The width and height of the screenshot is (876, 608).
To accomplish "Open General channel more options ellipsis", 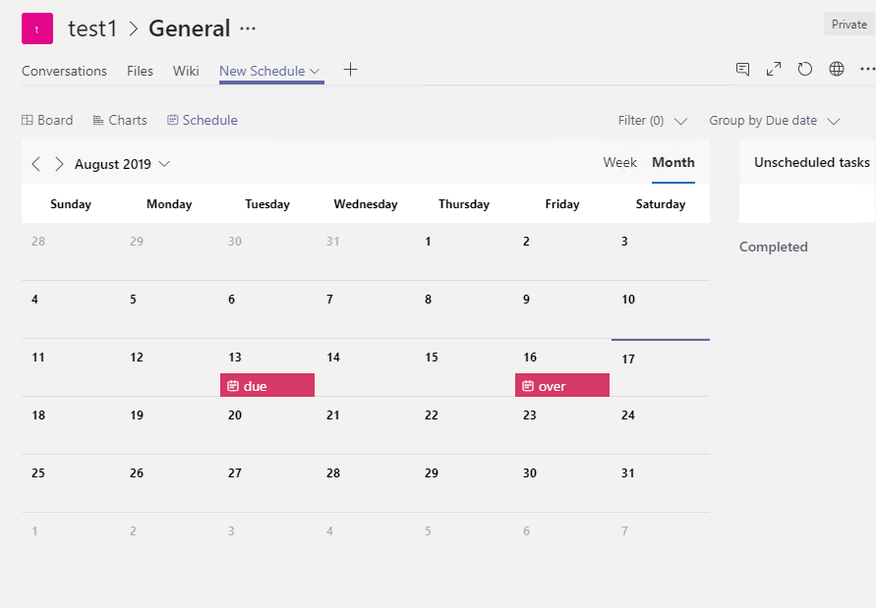I will (248, 28).
